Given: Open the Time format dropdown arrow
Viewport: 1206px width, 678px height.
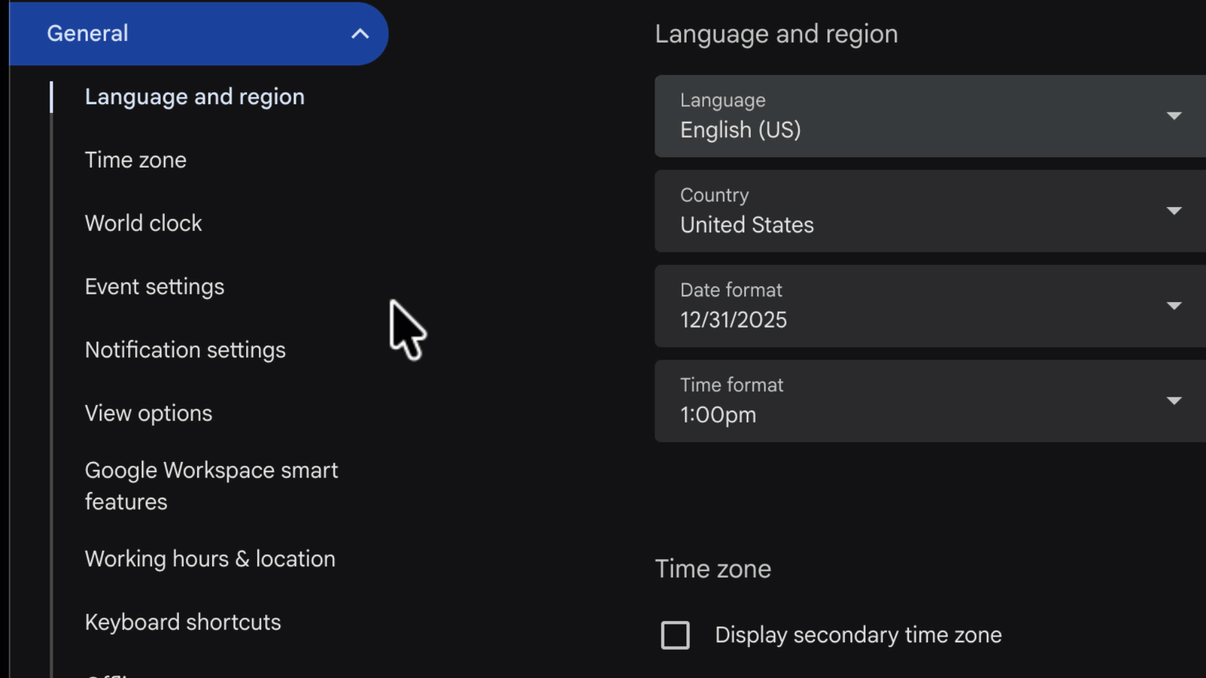Looking at the screenshot, I should pos(1173,401).
